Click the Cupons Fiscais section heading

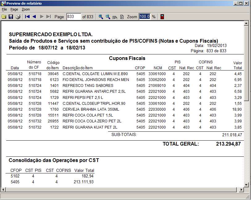127,58
